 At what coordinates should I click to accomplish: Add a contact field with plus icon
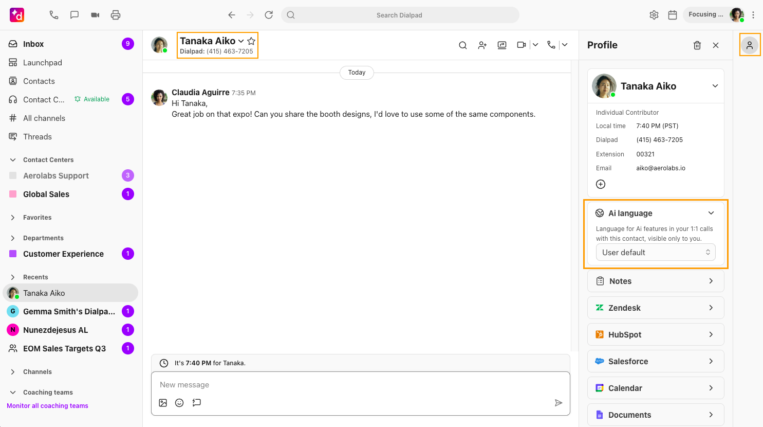pos(601,184)
